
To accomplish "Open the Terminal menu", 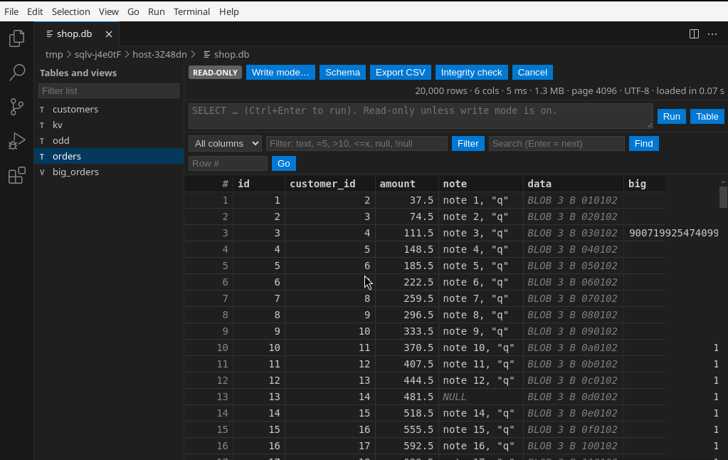I will pos(191,11).
